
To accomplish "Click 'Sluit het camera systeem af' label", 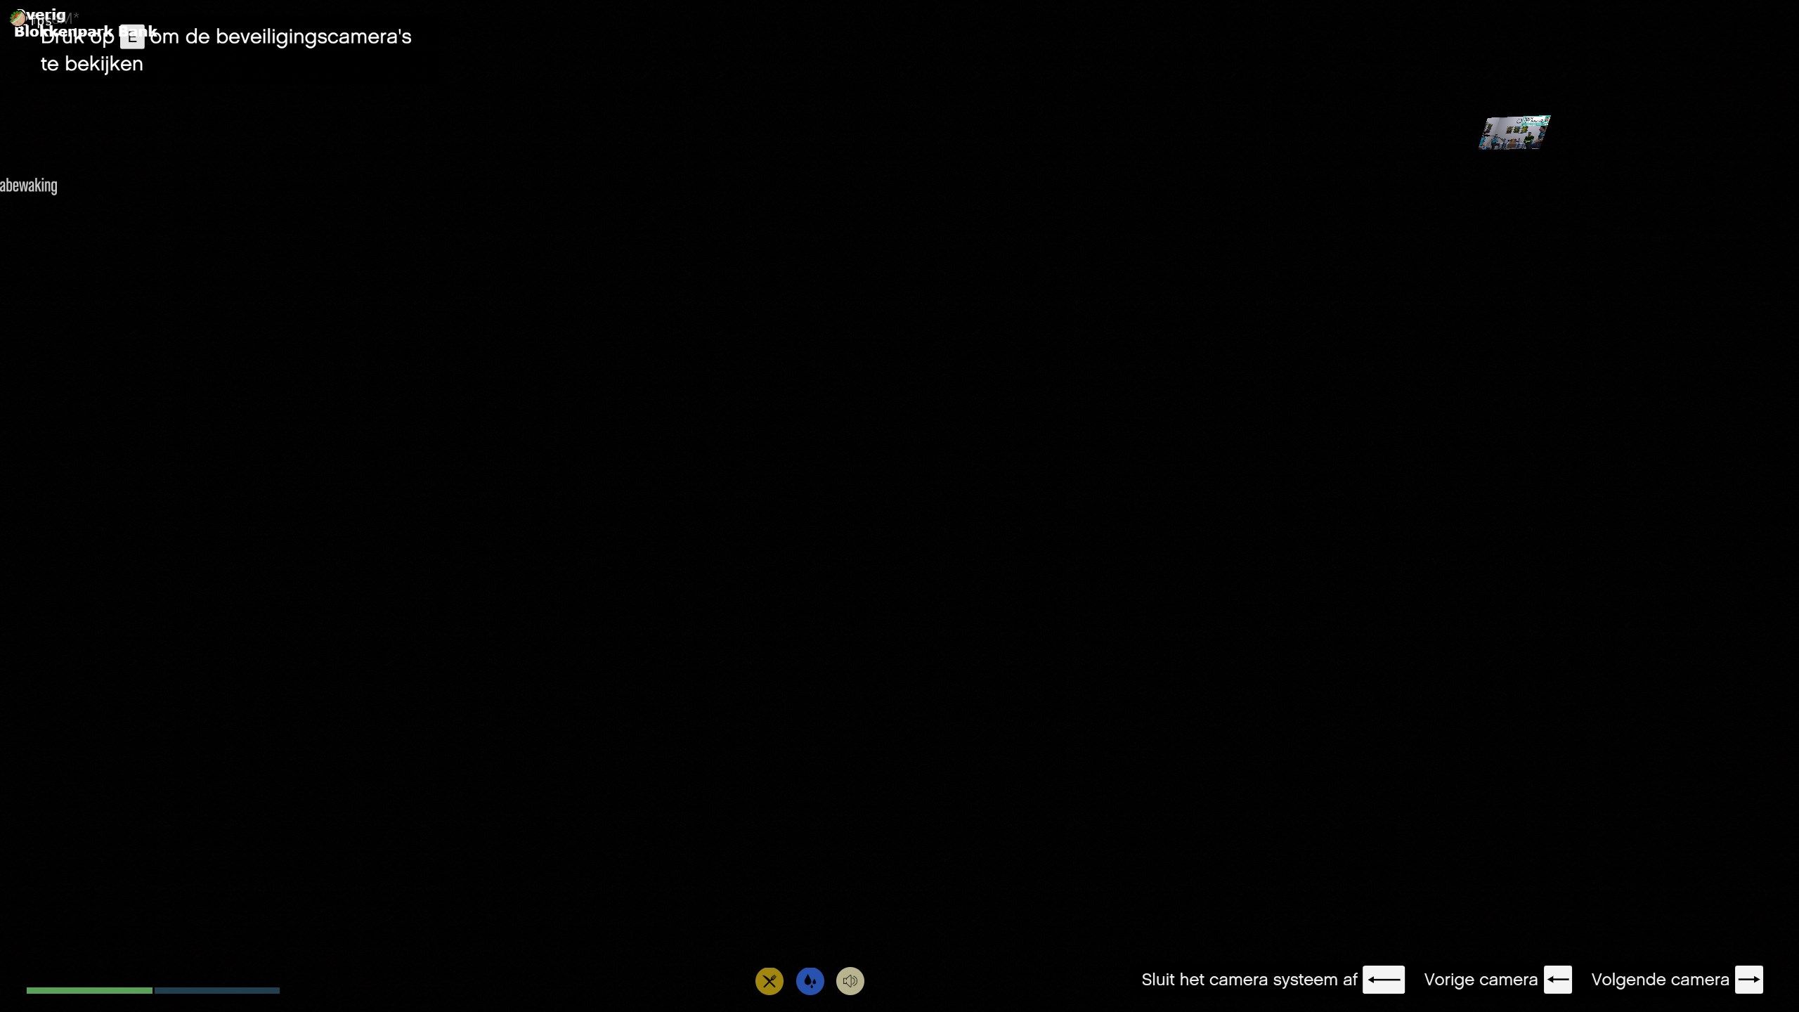I will pos(1249,979).
